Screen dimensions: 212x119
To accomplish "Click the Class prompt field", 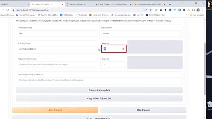I will pos(141,33).
